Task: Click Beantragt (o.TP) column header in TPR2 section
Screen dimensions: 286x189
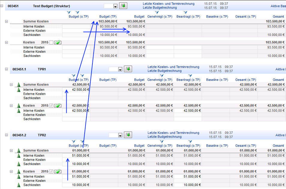Action: coord(188,146)
